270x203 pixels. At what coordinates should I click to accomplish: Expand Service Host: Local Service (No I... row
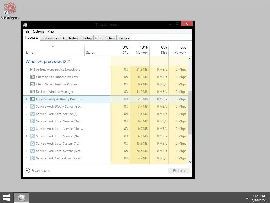click(x=27, y=129)
